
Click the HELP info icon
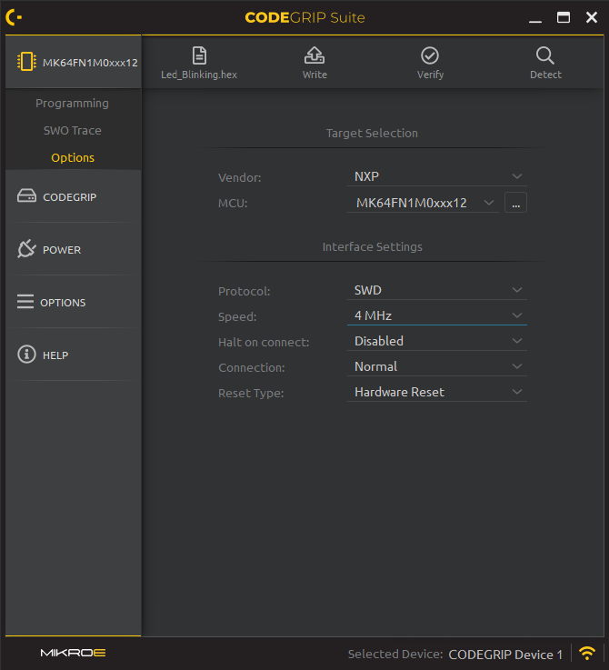tap(26, 355)
